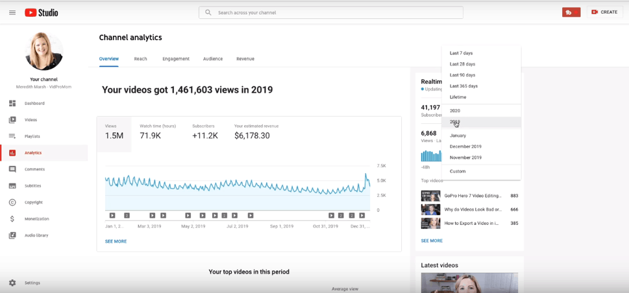
Task: Select the Views 1.5M metric card
Action: 114,134
